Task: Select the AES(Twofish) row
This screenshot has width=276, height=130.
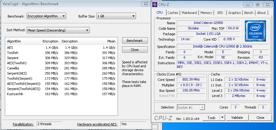Action: [61, 63]
